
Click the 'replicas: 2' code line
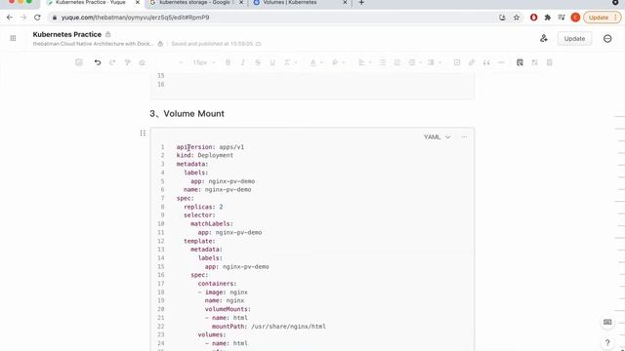point(203,207)
